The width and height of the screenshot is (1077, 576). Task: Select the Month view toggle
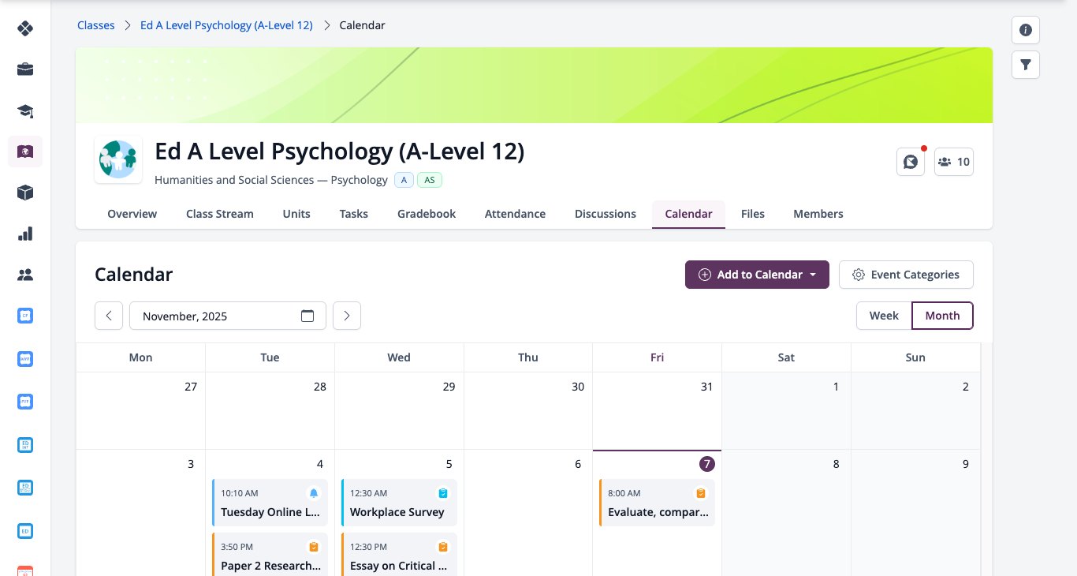click(x=942, y=316)
